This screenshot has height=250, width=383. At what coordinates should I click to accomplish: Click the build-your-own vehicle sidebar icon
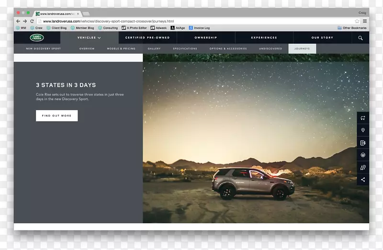(363, 118)
